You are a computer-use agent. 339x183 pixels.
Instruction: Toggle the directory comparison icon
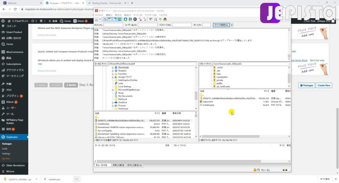[156, 19]
